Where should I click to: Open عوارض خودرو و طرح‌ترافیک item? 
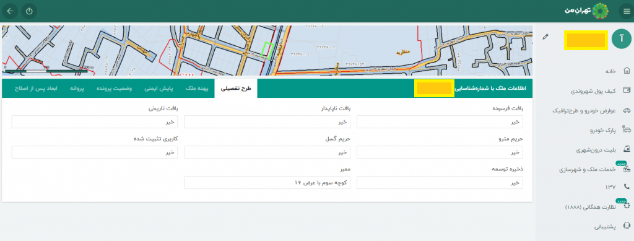point(584,110)
